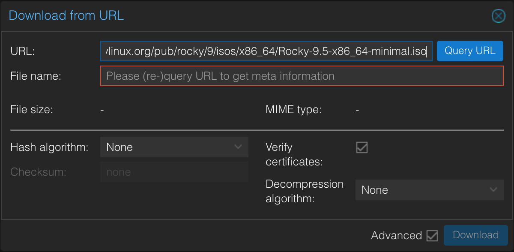Click the Query URL button
514x252 pixels.
click(x=470, y=51)
